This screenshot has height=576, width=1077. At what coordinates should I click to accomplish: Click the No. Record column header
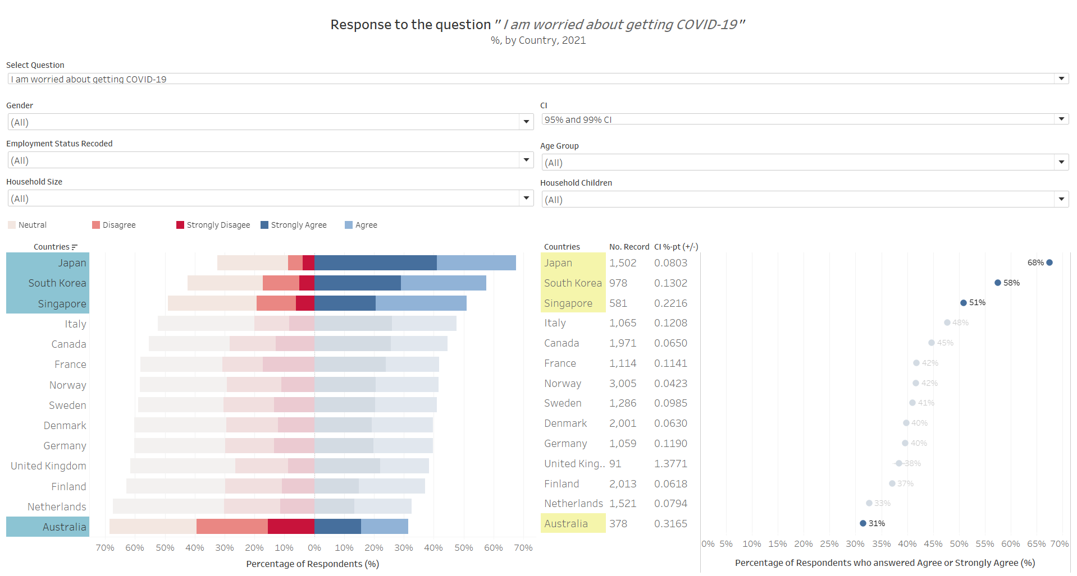point(629,247)
